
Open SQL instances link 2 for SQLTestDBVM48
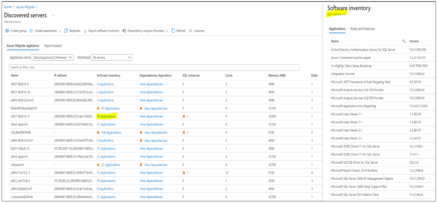point(187,133)
